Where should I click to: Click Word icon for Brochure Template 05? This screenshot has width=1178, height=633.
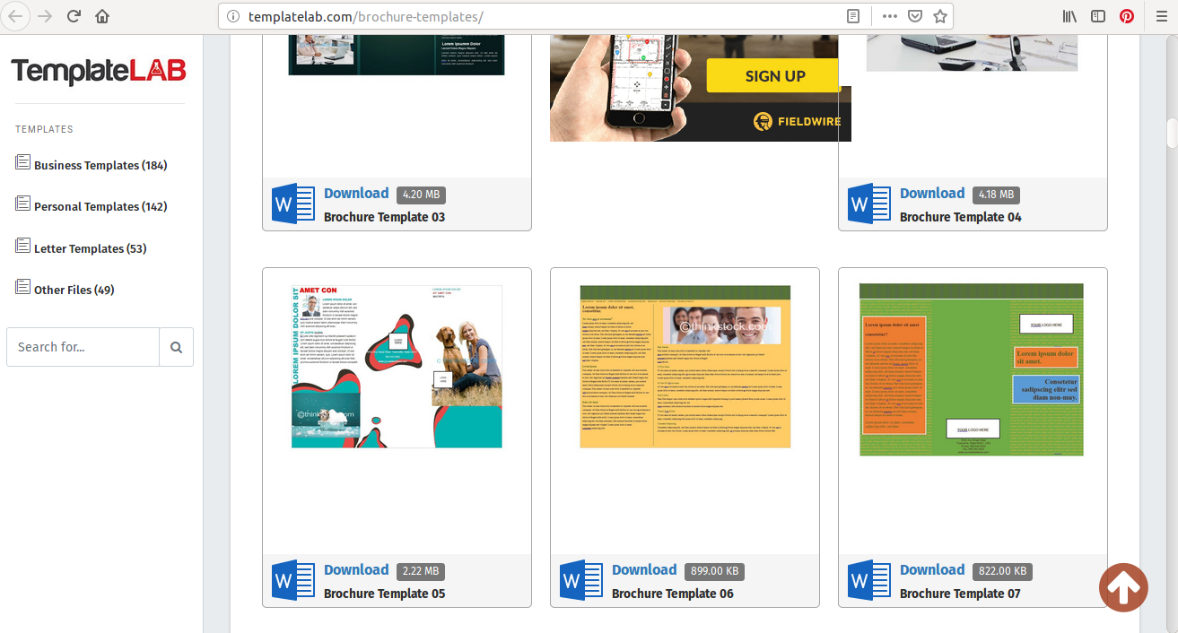coord(292,580)
